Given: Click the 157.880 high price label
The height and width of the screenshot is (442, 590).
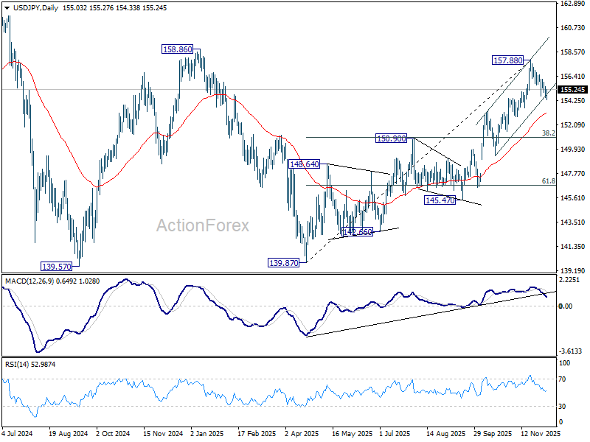Looking at the screenshot, I should click(x=508, y=60).
